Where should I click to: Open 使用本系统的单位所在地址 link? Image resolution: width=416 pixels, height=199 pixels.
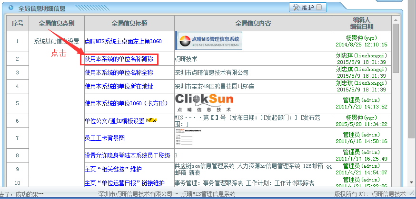click(x=119, y=86)
